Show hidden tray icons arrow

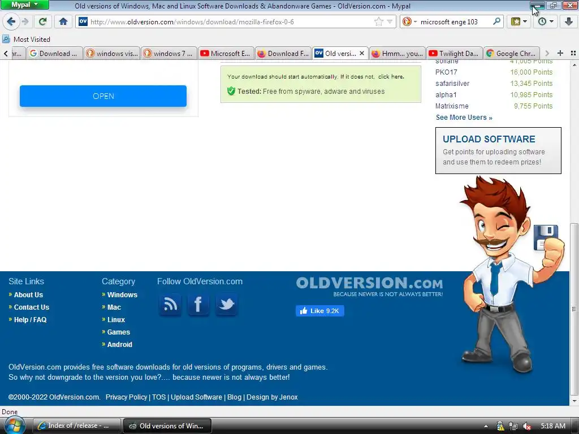[486, 426]
